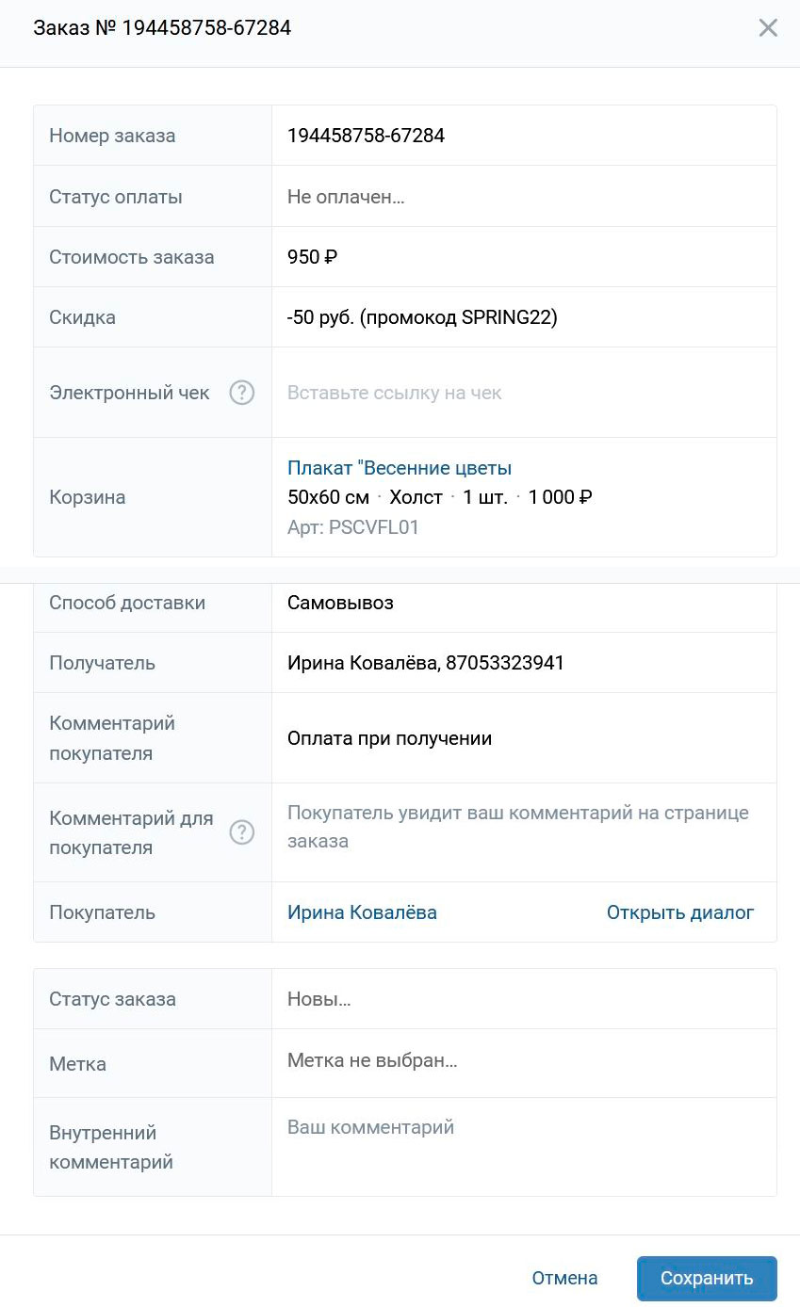Click the Внутренний комментарий text area
This screenshot has height=1307, width=800.
pyautogui.click(x=524, y=1147)
